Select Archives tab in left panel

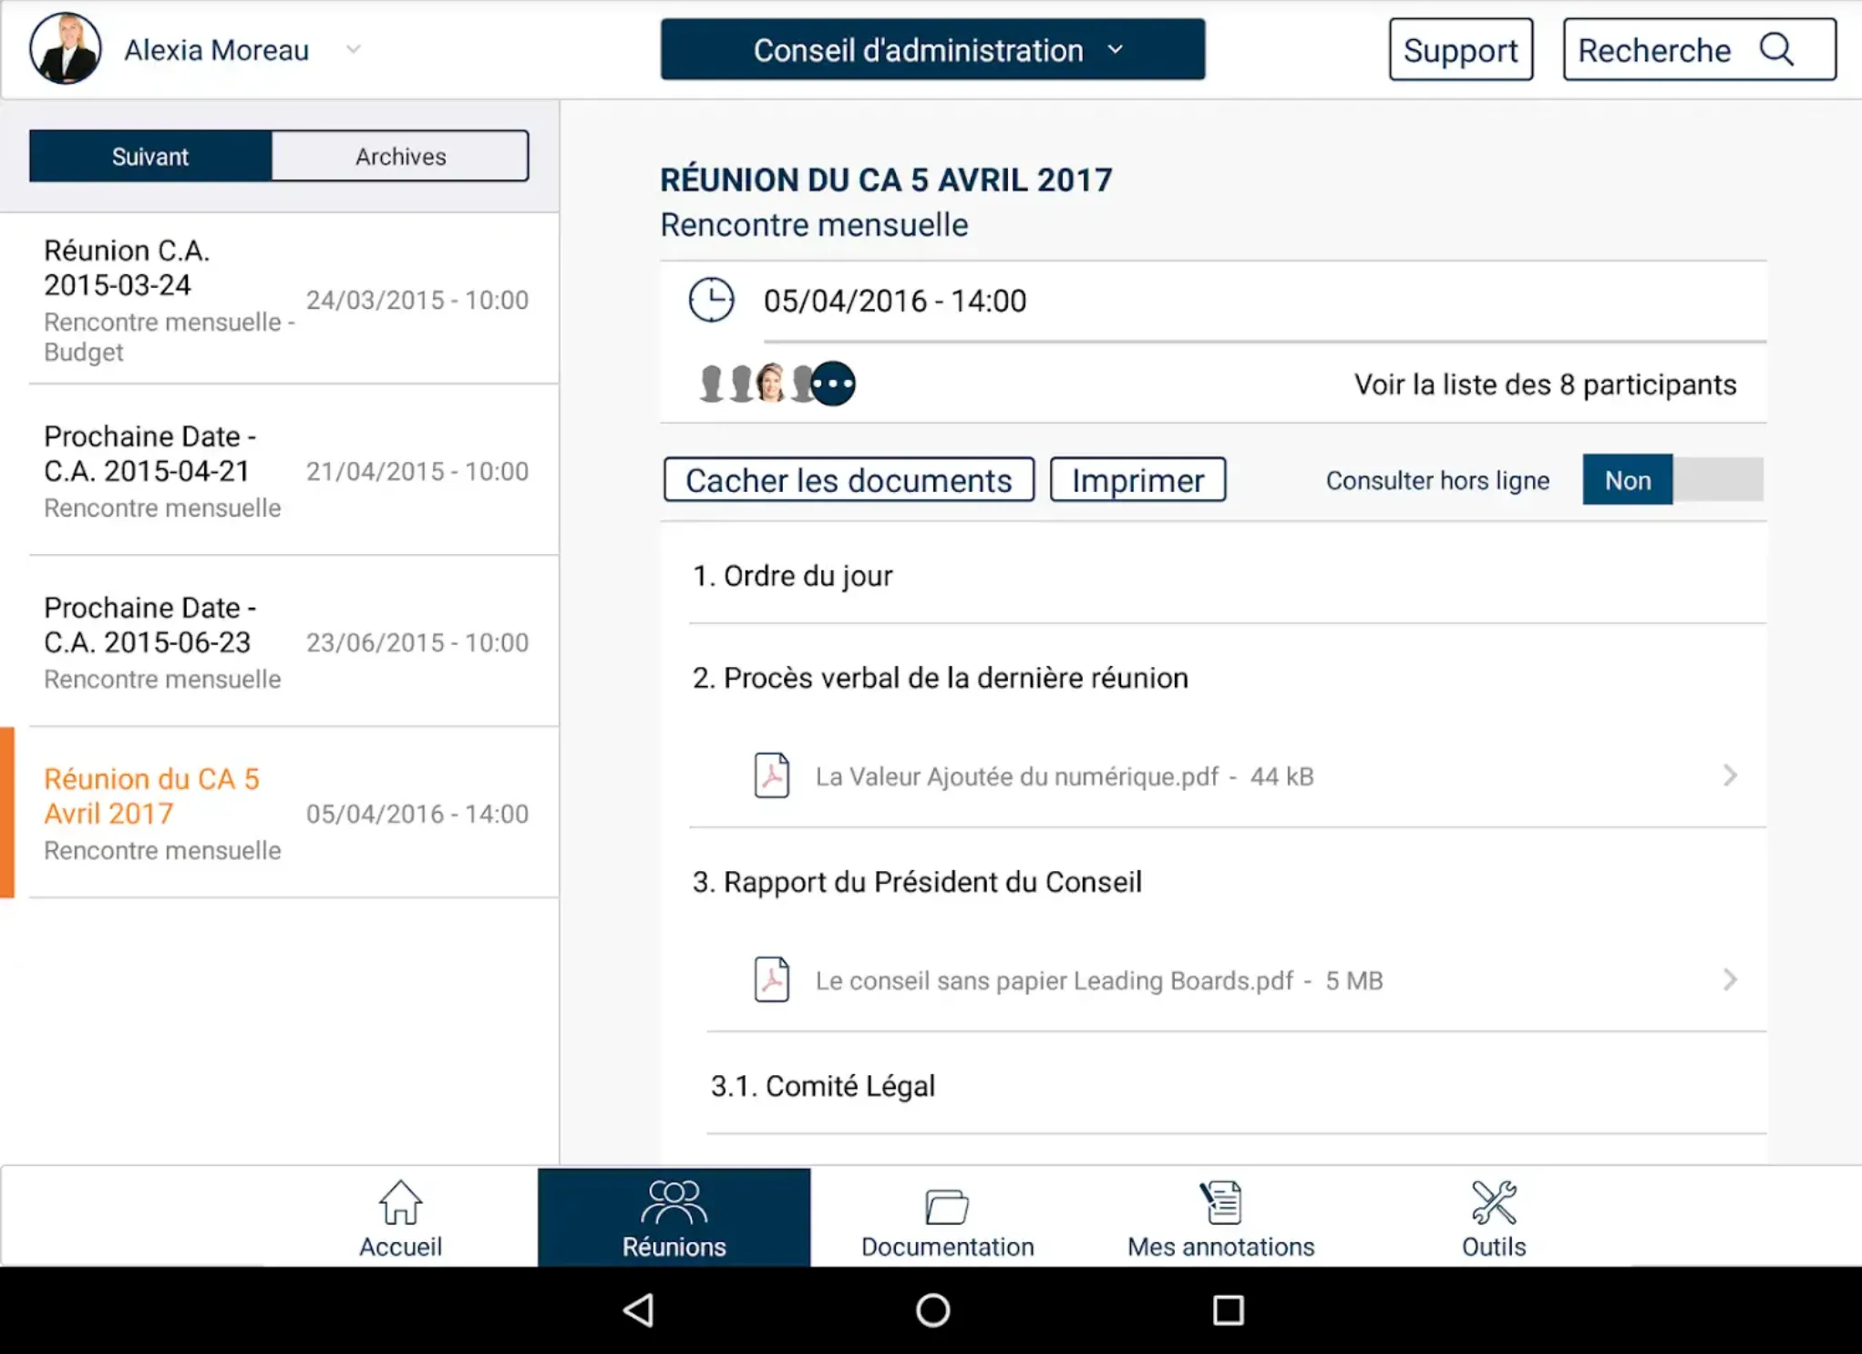(399, 155)
